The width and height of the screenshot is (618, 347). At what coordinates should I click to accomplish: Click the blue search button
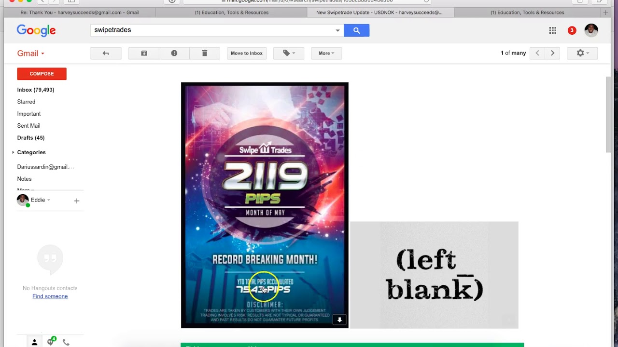356,30
